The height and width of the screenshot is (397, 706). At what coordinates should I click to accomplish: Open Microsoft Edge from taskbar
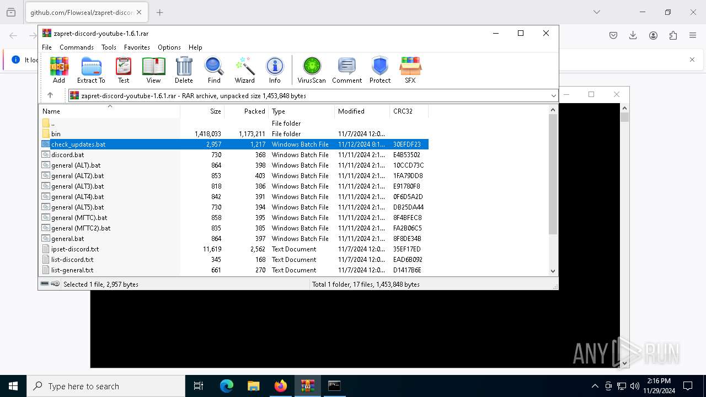pyautogui.click(x=227, y=386)
